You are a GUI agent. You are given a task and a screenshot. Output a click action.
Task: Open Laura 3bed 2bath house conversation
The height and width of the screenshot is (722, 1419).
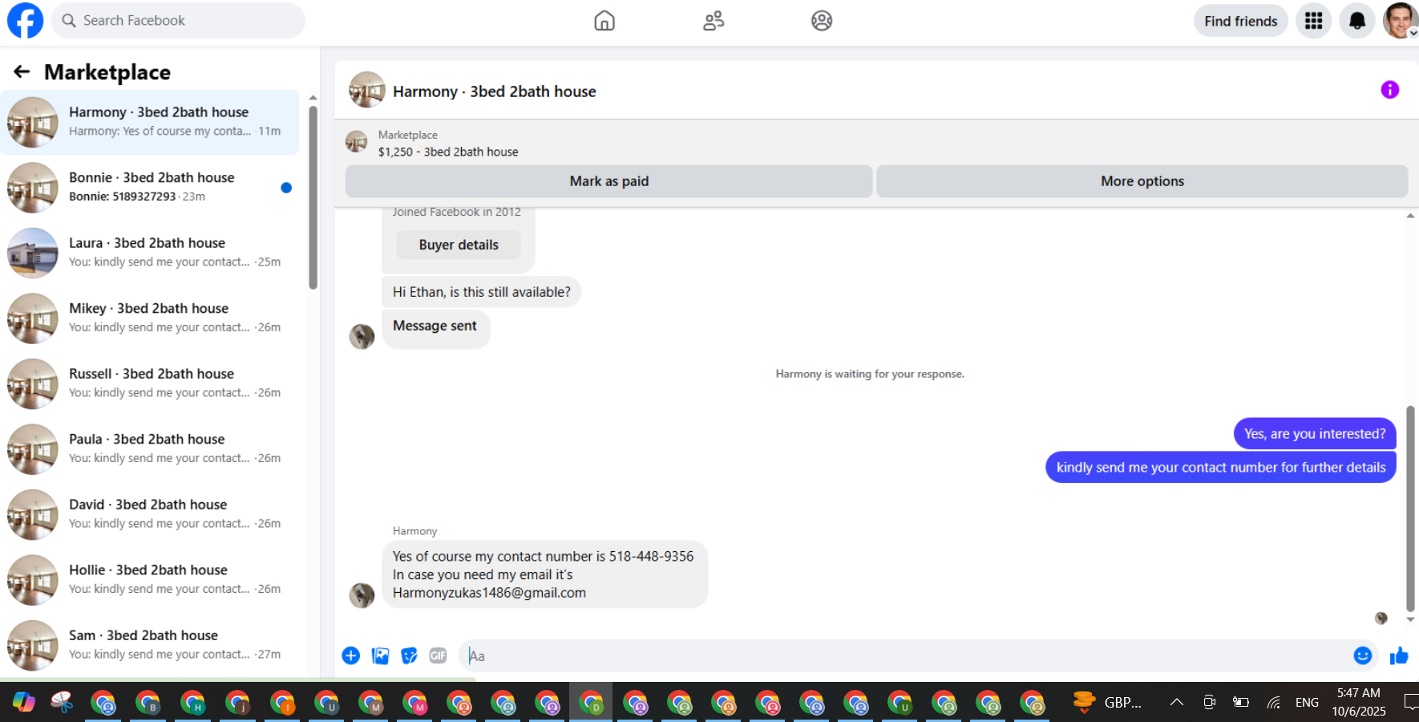(x=149, y=253)
